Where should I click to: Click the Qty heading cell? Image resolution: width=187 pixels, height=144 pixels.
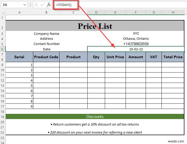point(96,57)
